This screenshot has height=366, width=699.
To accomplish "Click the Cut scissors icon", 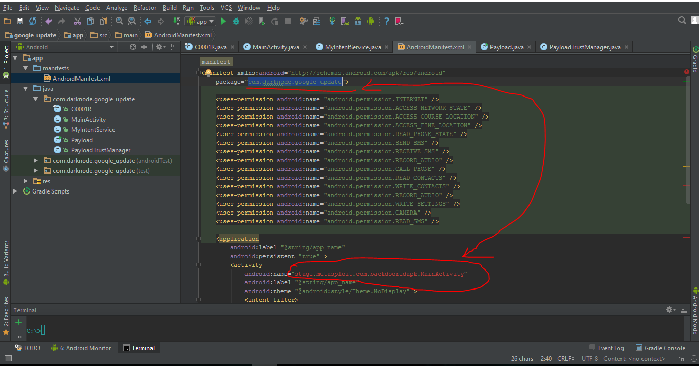I will pyautogui.click(x=77, y=21).
